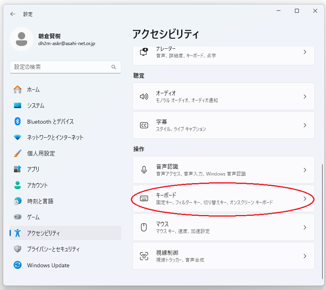The width and height of the screenshot is (326, 290).
Task: Click the システム monitor icon
Action: [18, 105]
